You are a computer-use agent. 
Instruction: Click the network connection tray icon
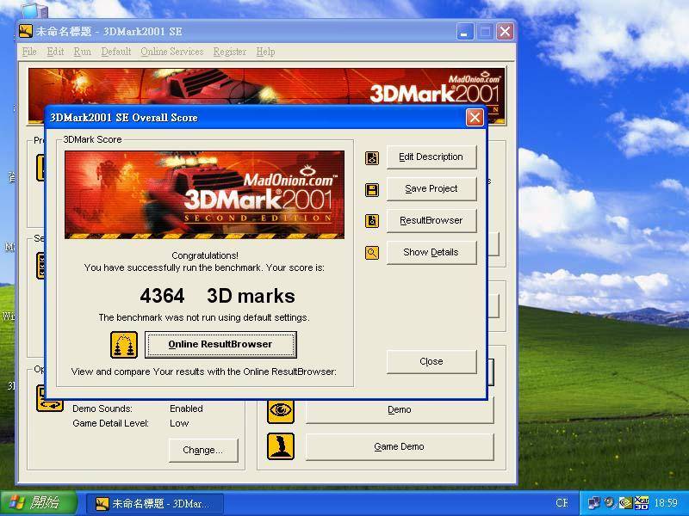click(x=593, y=502)
